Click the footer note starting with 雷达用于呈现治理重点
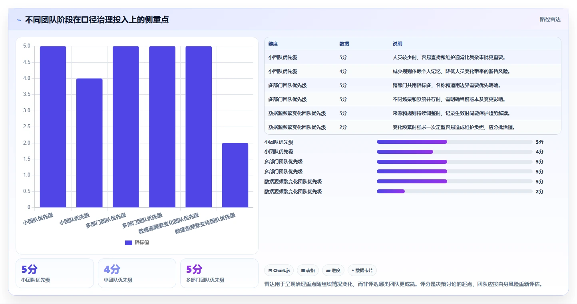The height and width of the screenshot is (304, 577). point(403,284)
